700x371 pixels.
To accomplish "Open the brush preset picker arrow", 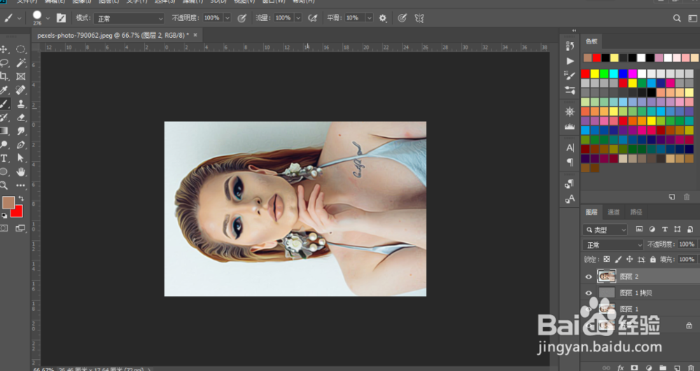I will click(48, 18).
